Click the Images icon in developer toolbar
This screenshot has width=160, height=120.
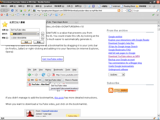point(23,15)
